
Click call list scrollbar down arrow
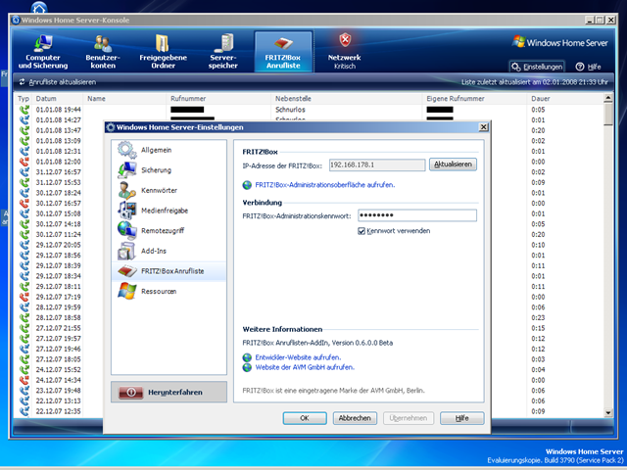(x=608, y=412)
